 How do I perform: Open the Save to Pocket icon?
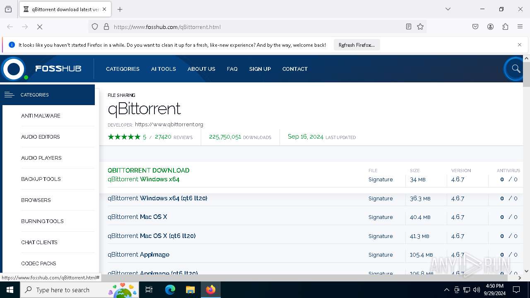[475, 27]
